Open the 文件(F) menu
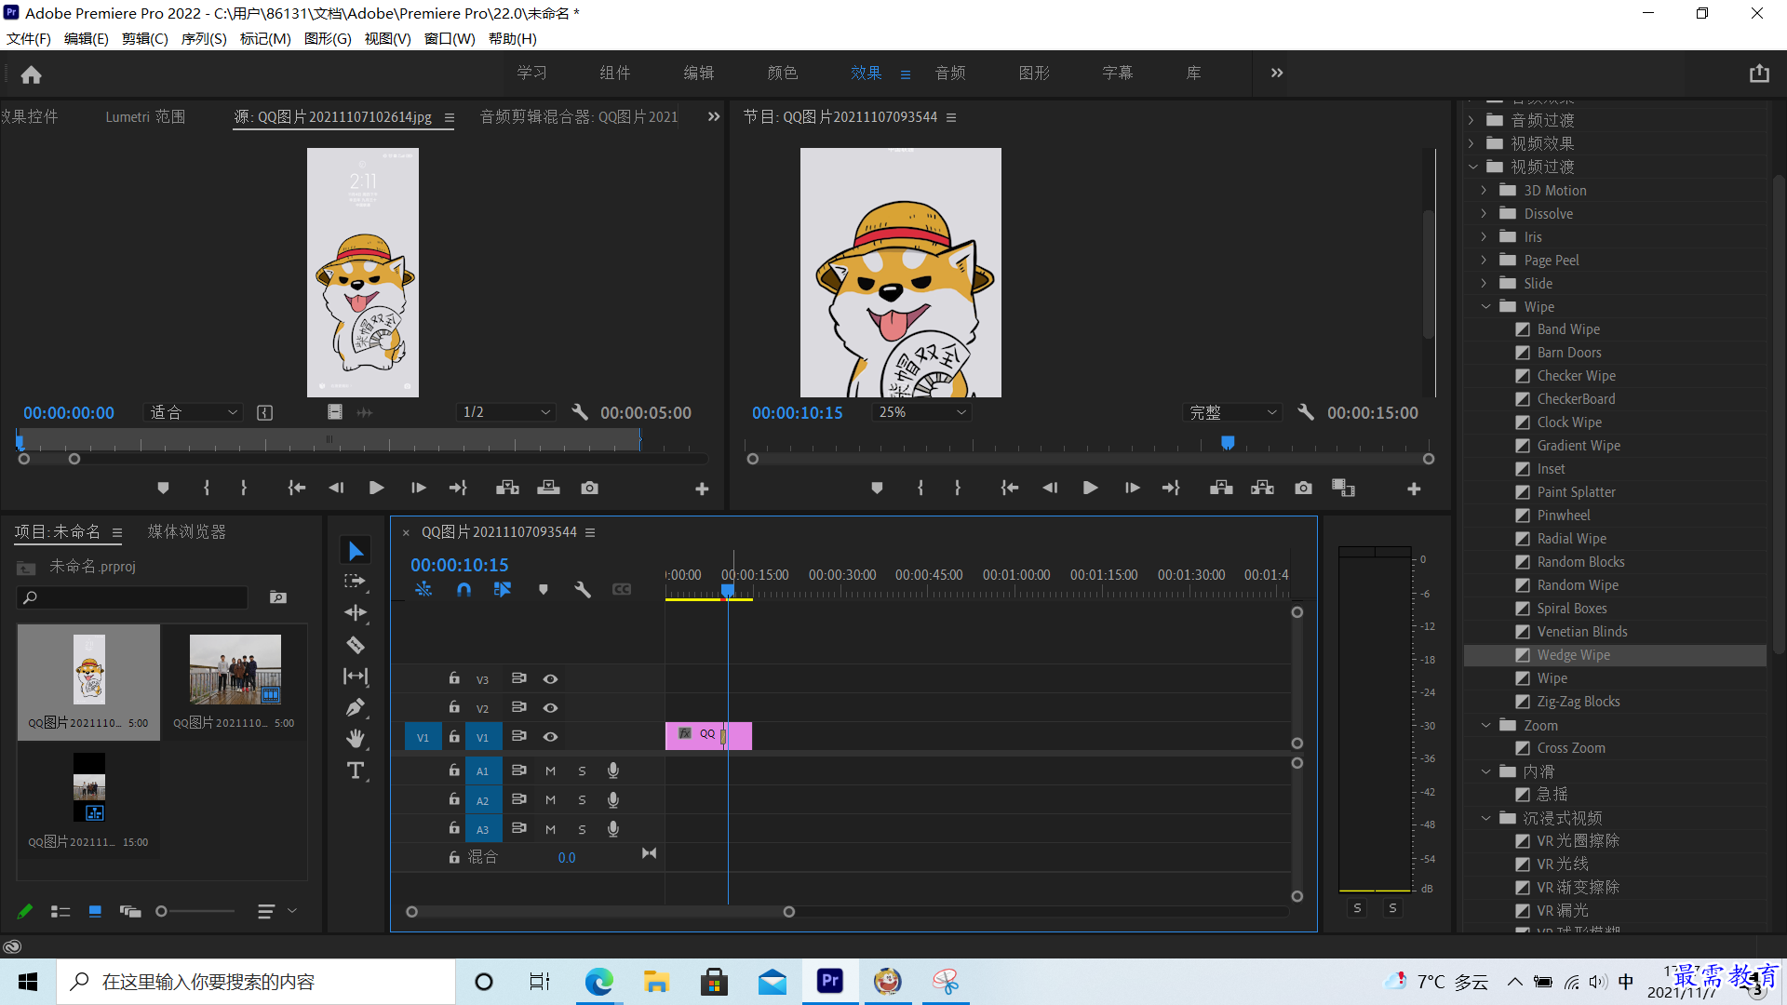The width and height of the screenshot is (1787, 1005). [29, 39]
